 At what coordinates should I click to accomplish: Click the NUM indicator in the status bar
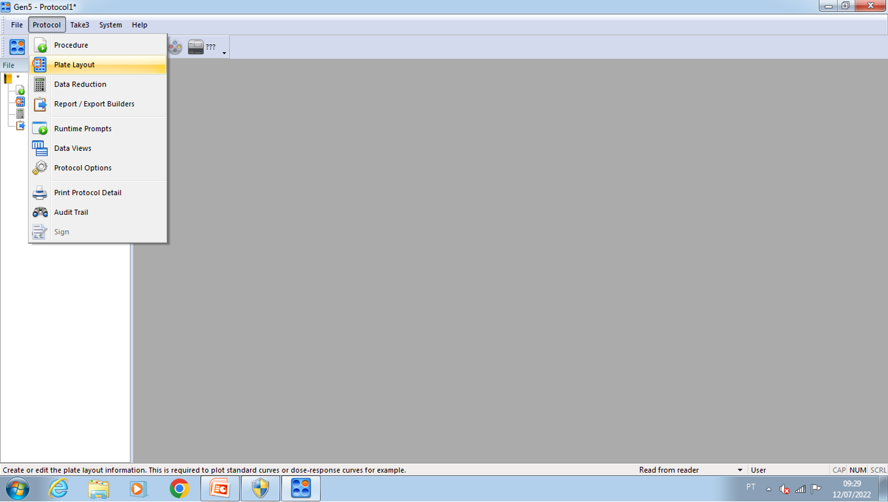pyautogui.click(x=858, y=470)
